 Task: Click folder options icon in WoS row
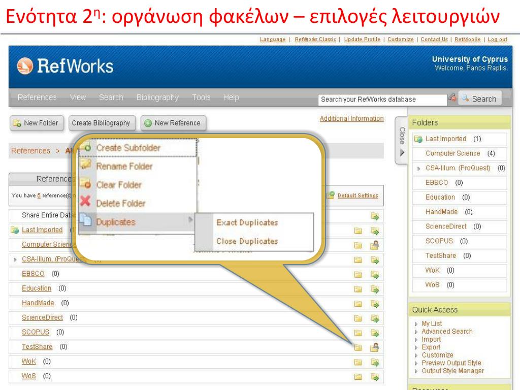[x=358, y=377]
